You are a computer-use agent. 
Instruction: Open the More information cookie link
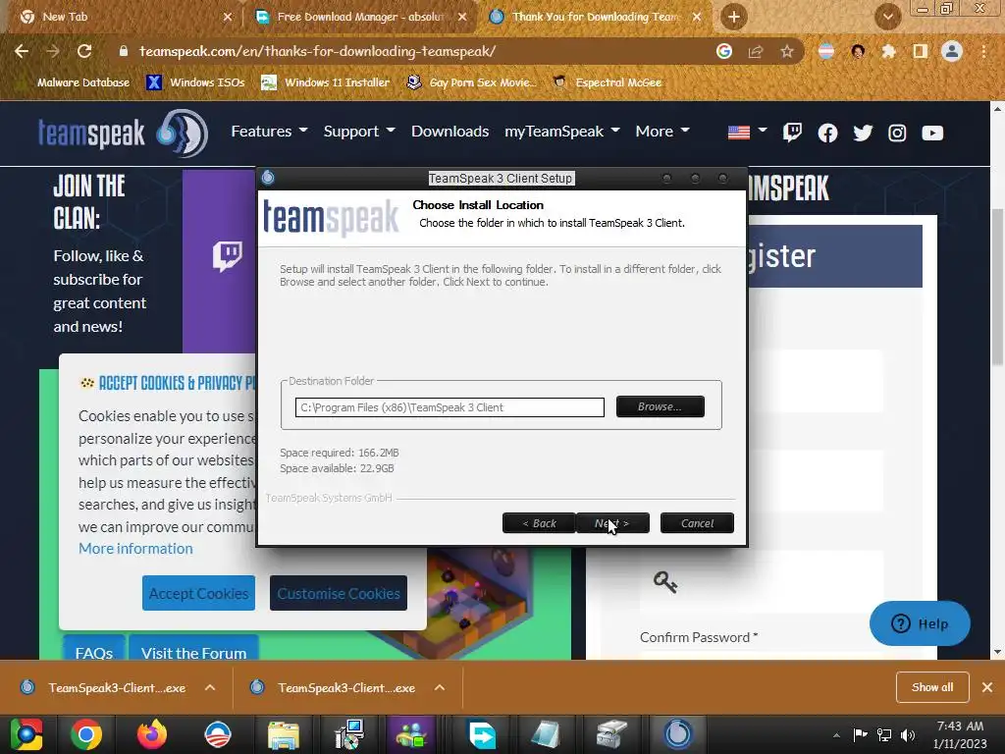tap(135, 549)
